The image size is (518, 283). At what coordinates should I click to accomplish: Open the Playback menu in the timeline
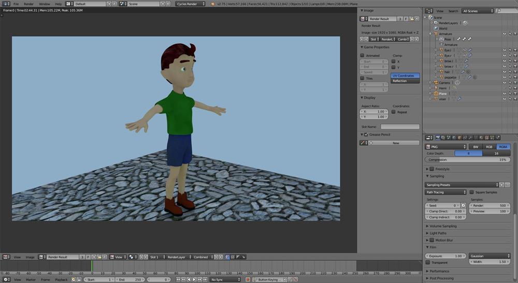coord(61,279)
